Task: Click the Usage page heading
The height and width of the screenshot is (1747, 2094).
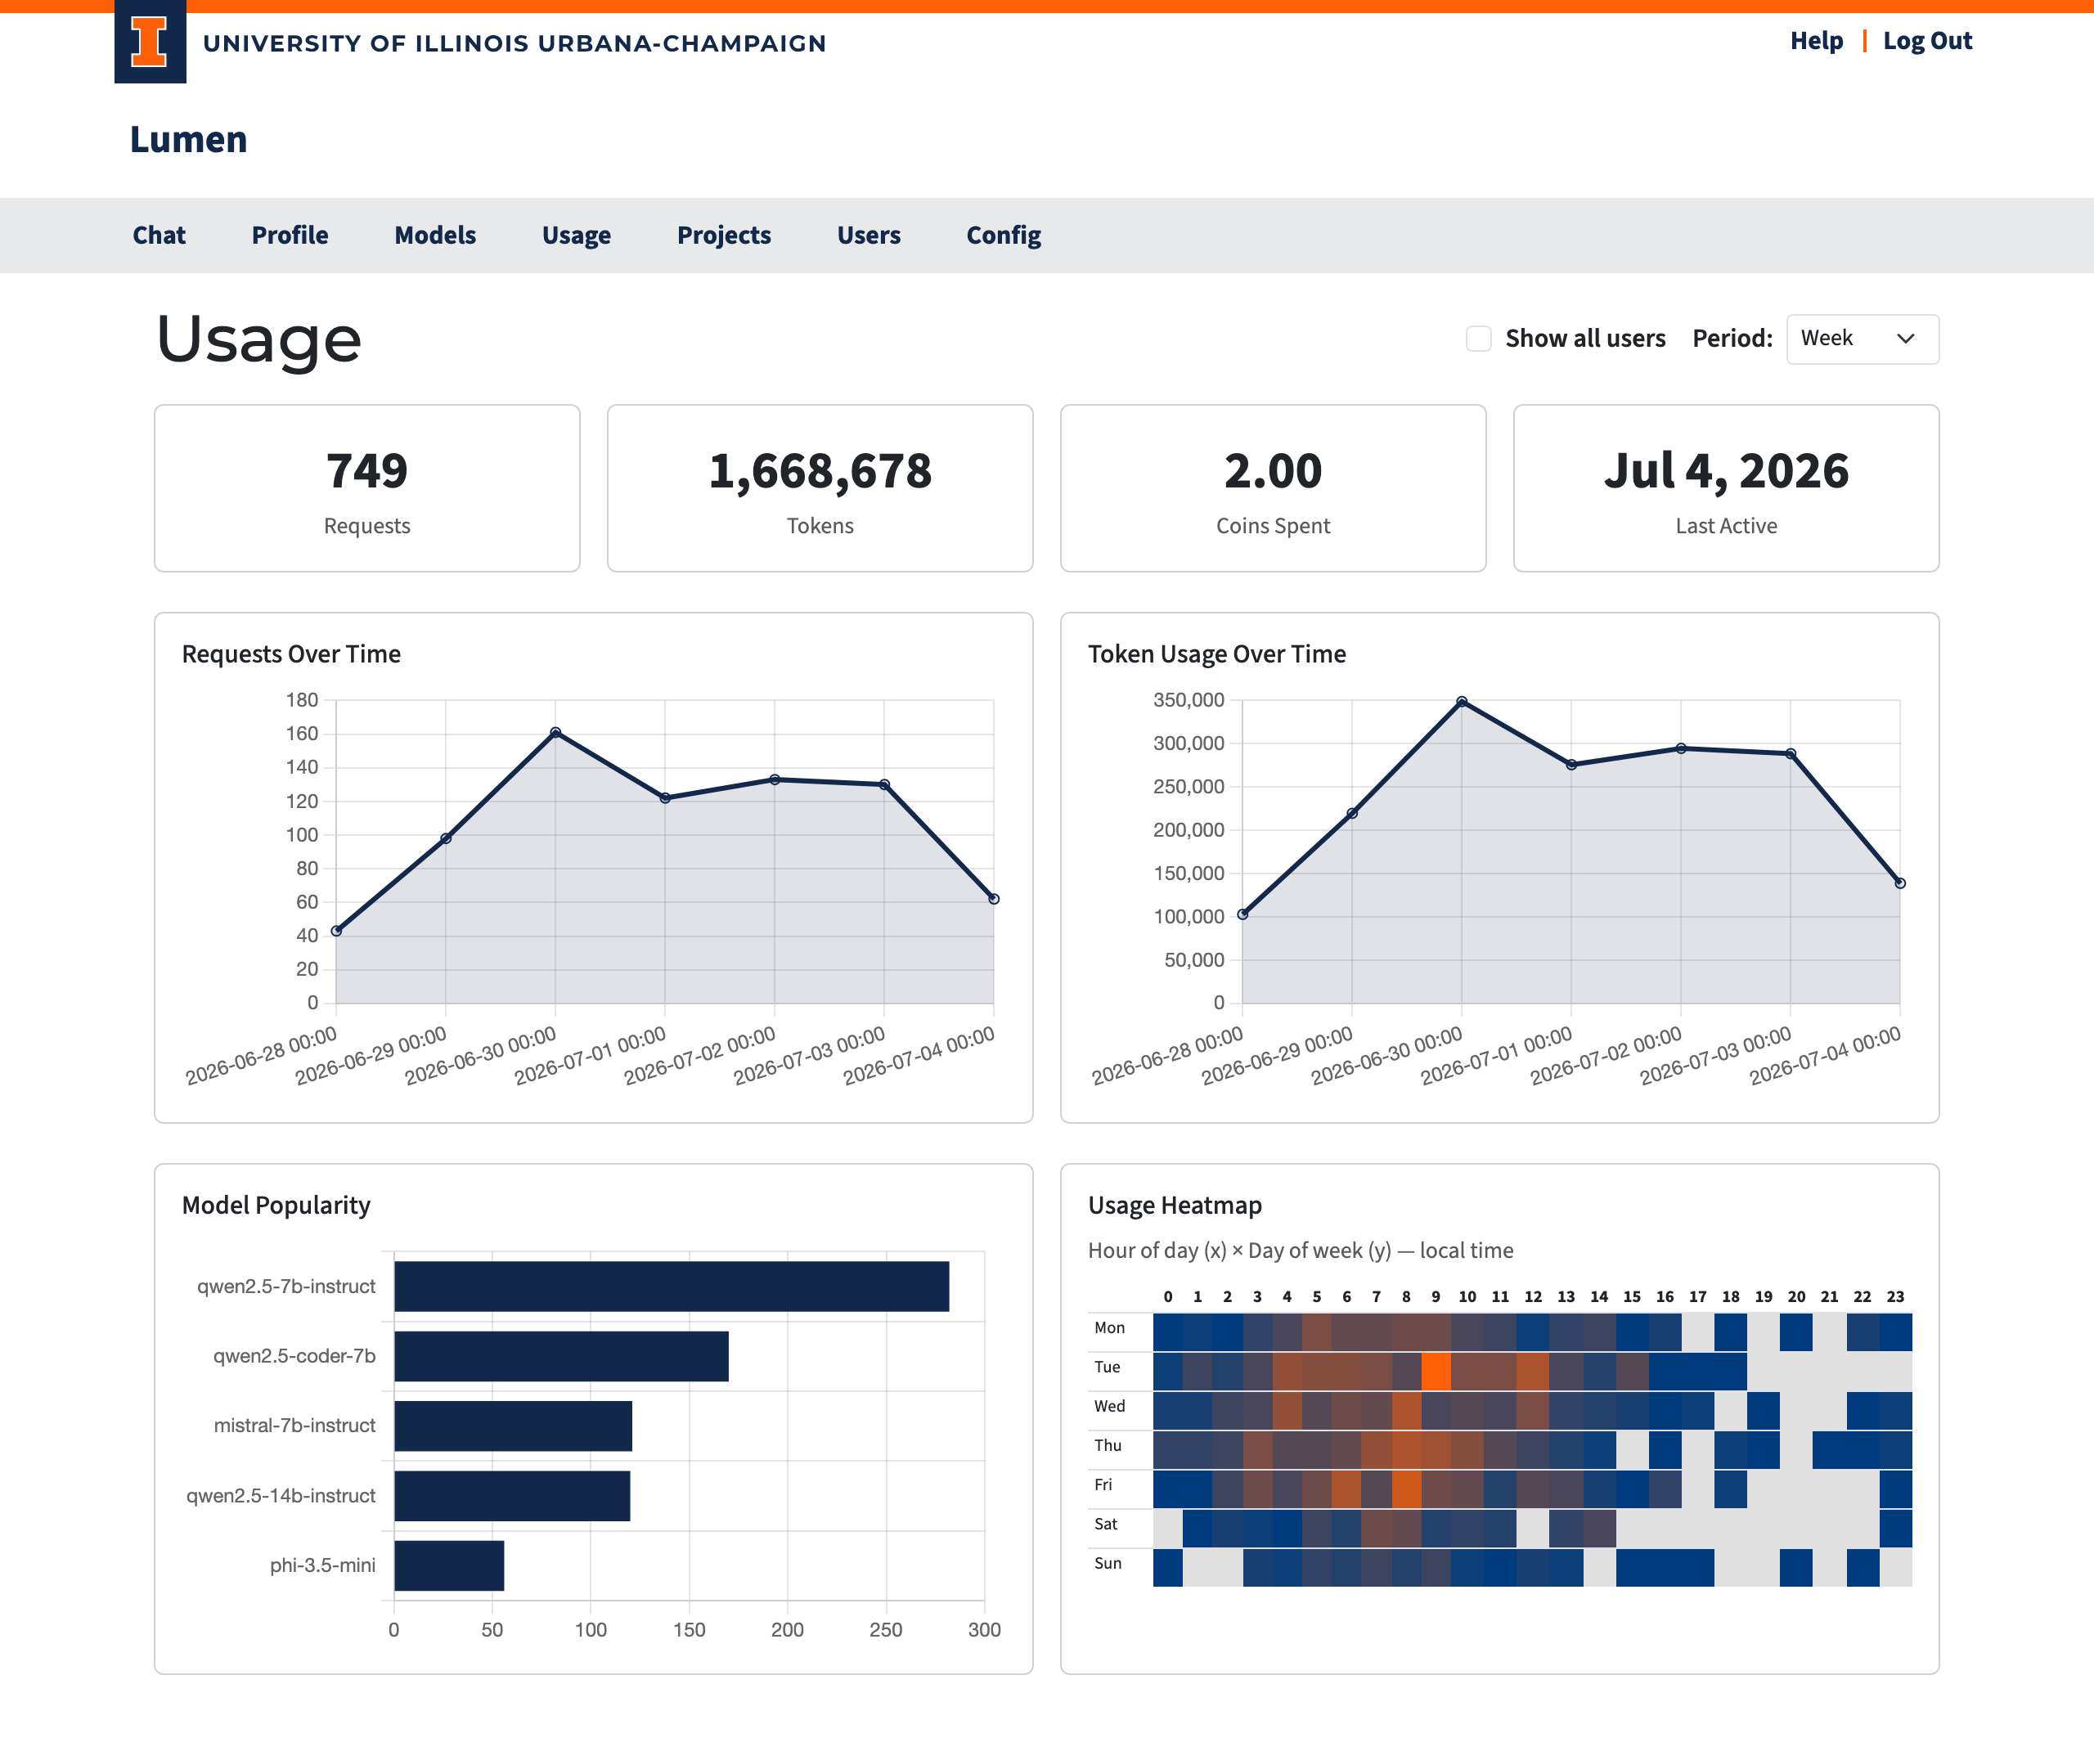Action: (x=259, y=339)
